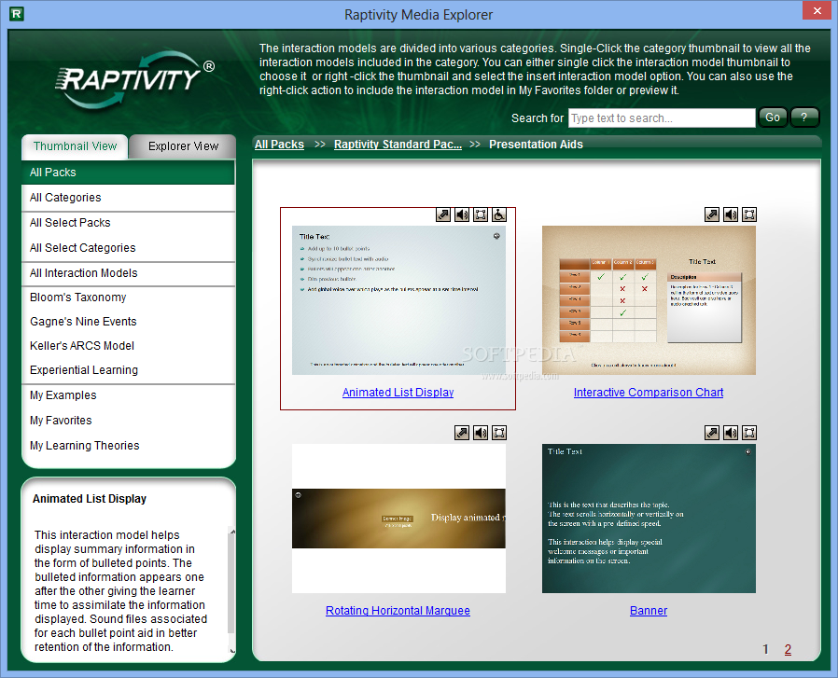The height and width of the screenshot is (678, 838).
Task: Click the description panel scrollbar
Action: tap(232, 584)
